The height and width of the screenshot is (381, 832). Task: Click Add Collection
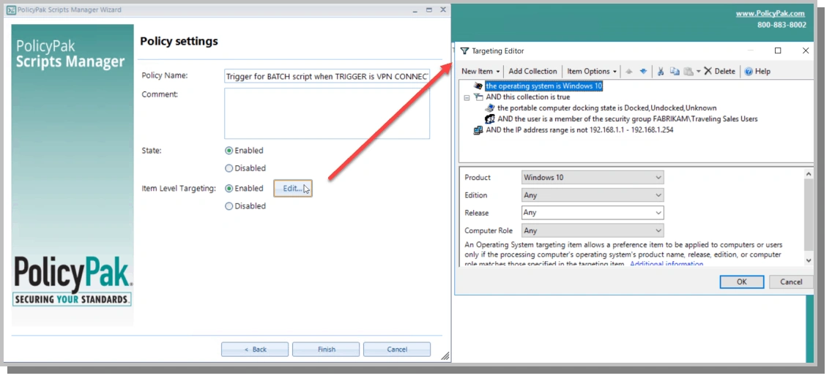pyautogui.click(x=532, y=72)
